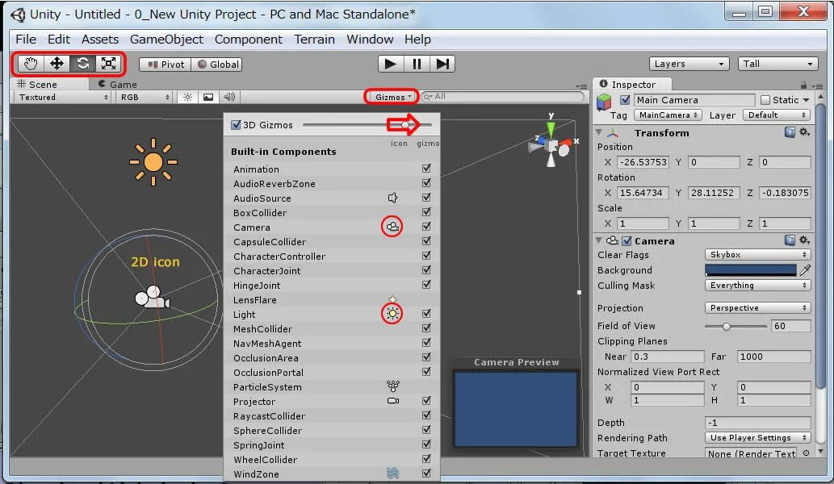Open the GameObject menu
The width and height of the screenshot is (834, 484).
(166, 40)
